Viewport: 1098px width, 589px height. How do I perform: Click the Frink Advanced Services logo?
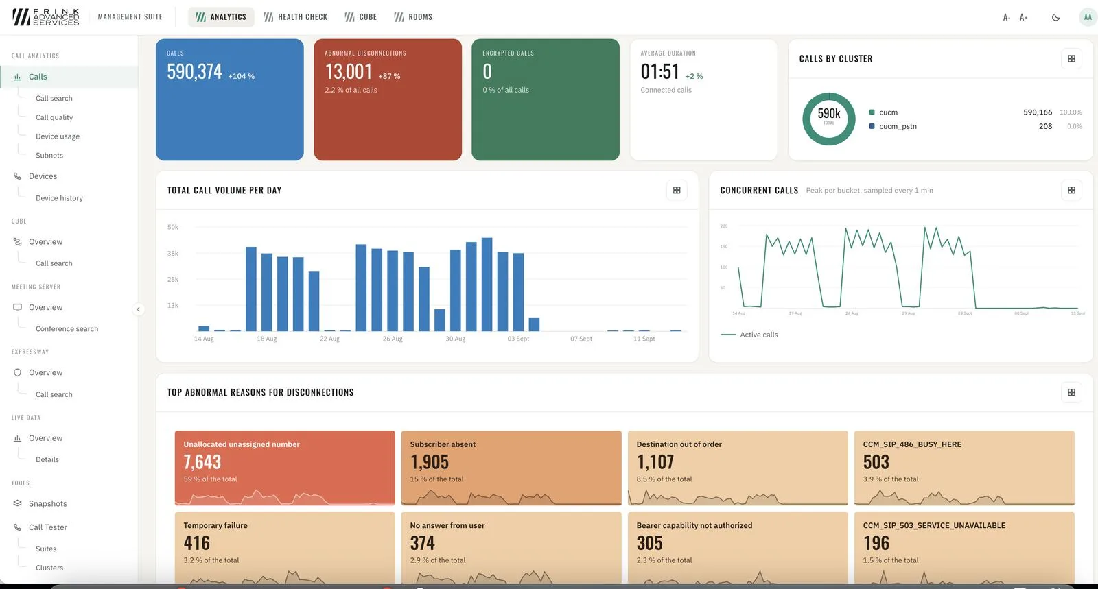46,17
